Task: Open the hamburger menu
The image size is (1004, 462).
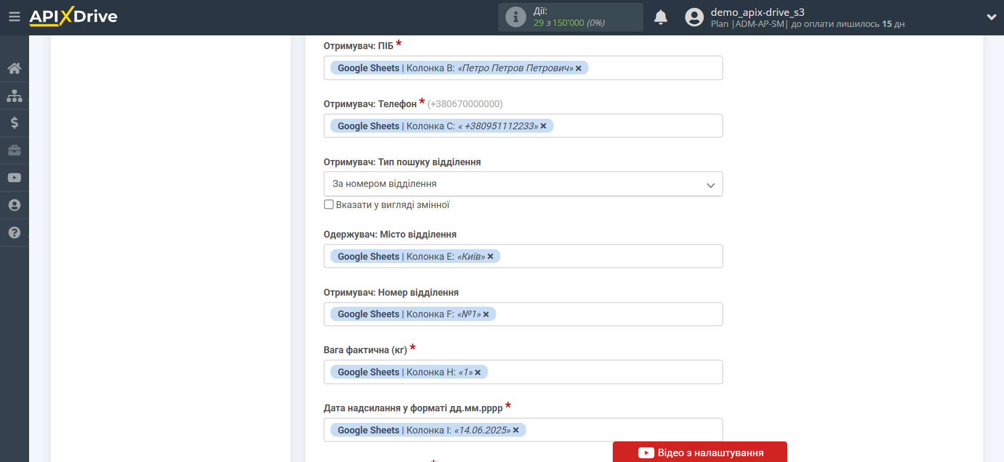Action: point(14,17)
